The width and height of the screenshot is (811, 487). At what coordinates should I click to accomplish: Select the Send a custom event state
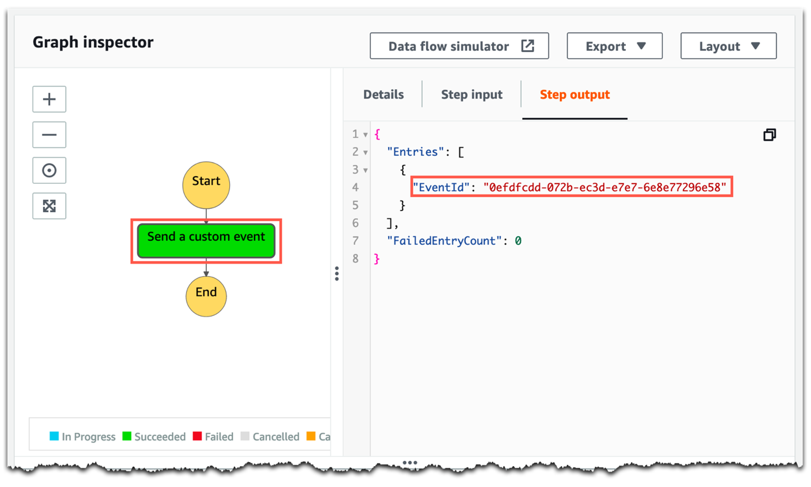coord(206,241)
